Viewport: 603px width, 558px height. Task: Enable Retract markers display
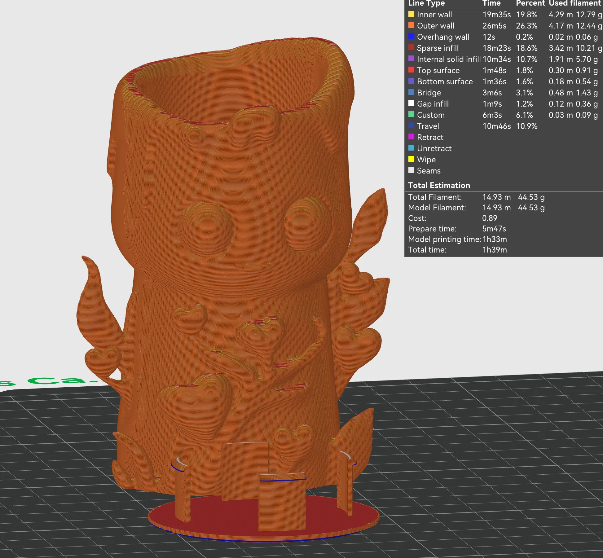[430, 137]
